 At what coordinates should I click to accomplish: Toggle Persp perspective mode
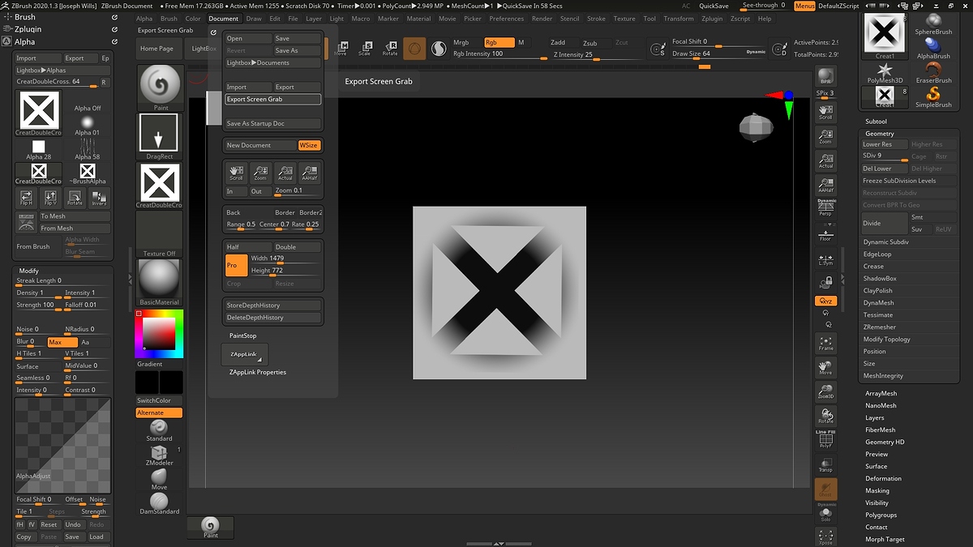click(825, 208)
